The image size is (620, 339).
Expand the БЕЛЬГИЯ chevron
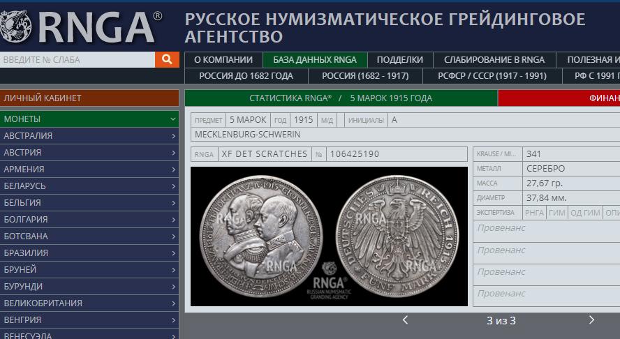173,203
